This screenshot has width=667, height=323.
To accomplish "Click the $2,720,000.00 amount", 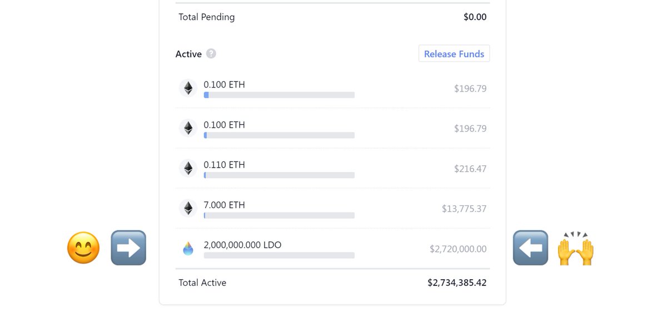I will click(x=458, y=249).
